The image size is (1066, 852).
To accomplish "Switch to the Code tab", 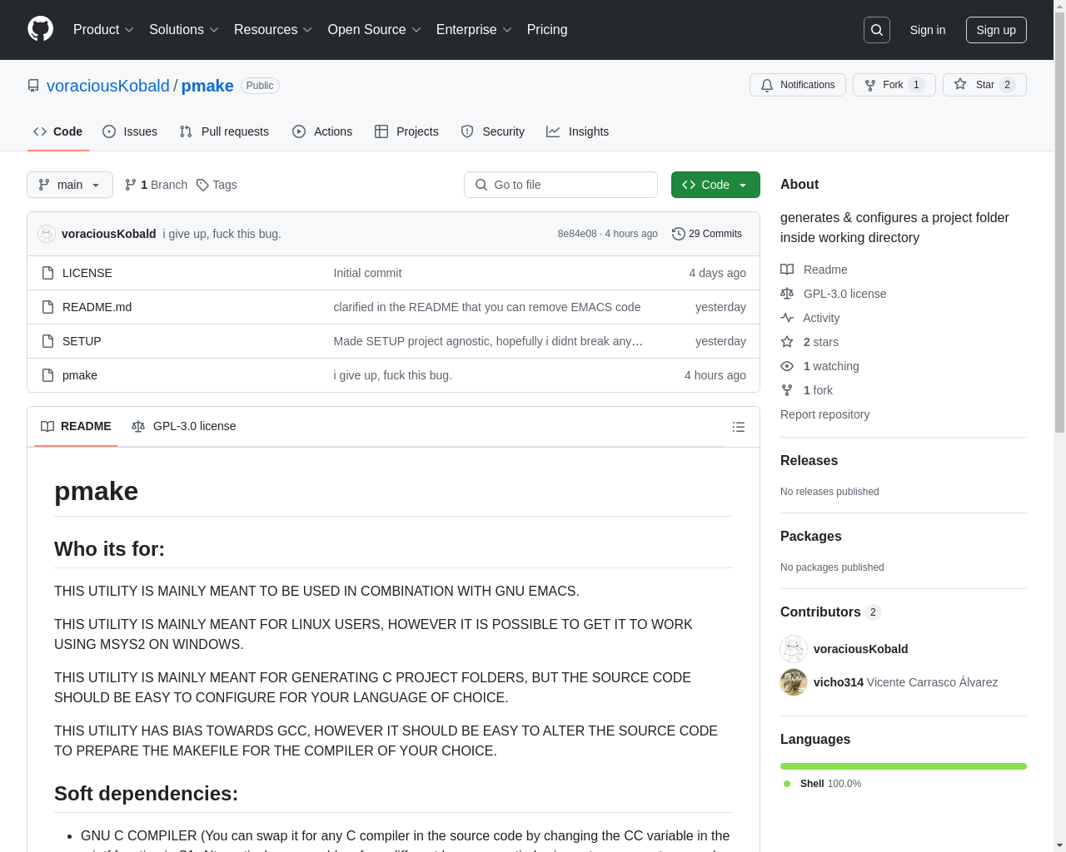I will [58, 131].
